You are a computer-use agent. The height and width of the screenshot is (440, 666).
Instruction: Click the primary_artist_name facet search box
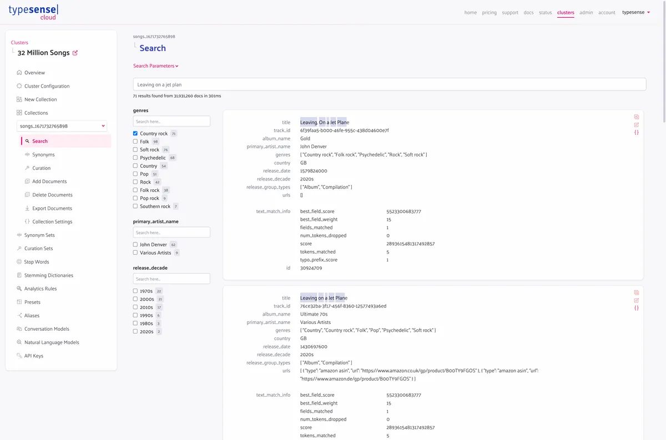tap(171, 232)
